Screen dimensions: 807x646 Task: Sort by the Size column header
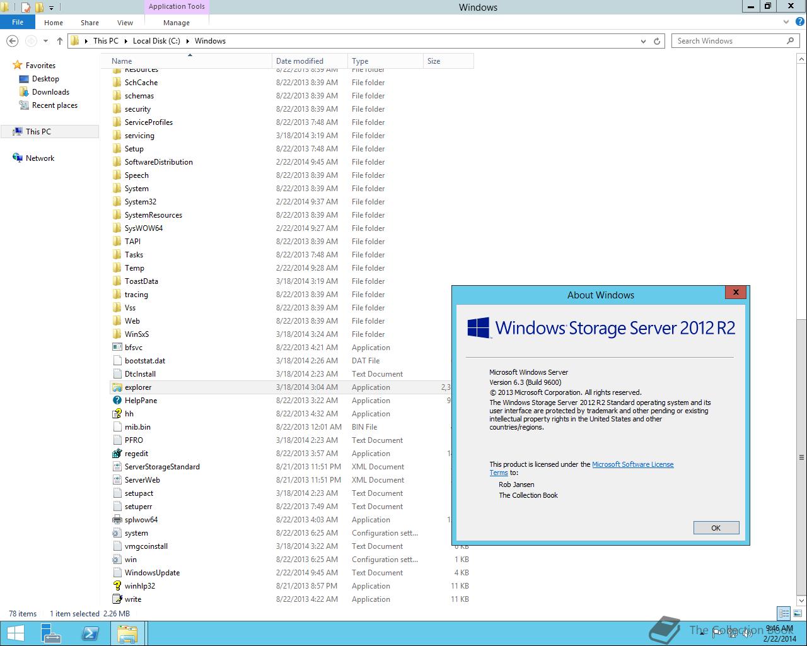pyautogui.click(x=448, y=61)
